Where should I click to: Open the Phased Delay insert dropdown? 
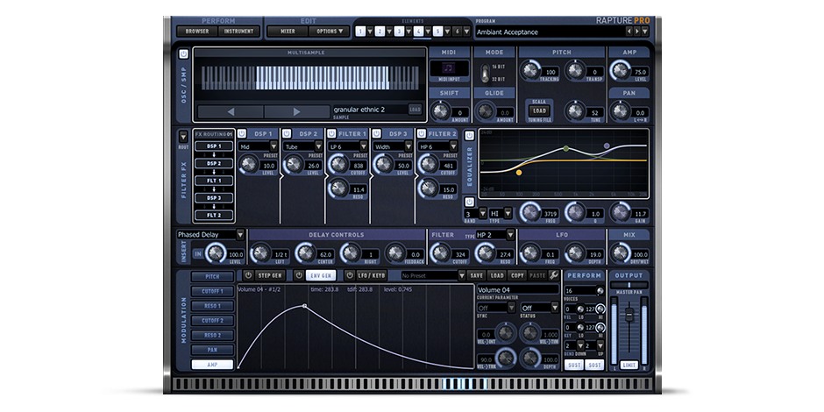[210, 234]
